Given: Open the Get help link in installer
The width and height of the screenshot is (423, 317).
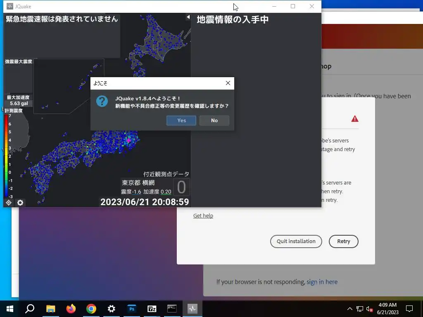Looking at the screenshot, I should (x=203, y=215).
